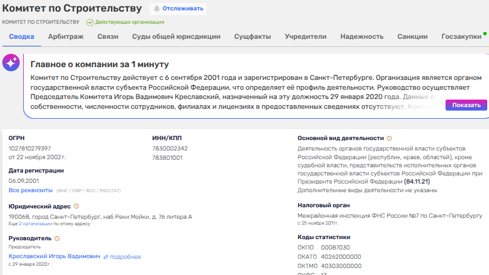Screen dimensions: 489x275
Task: Open the Надежность tab
Action: [362, 36]
